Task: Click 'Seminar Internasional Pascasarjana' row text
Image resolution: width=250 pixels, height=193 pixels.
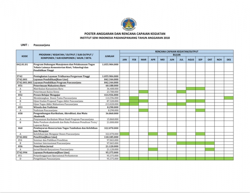Action: tap(52, 143)
